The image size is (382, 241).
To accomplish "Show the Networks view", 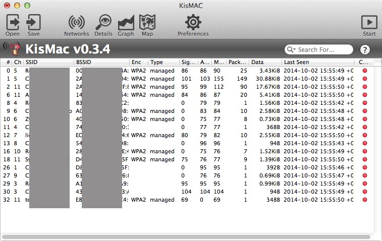I will click(x=77, y=22).
